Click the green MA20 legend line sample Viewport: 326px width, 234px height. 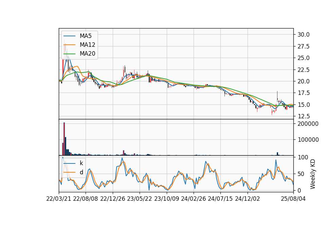pos(69,54)
